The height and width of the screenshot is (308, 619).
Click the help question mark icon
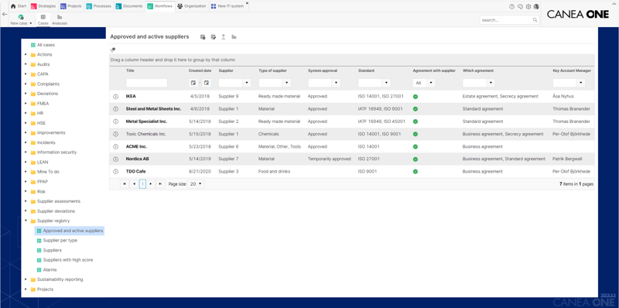tap(512, 6)
